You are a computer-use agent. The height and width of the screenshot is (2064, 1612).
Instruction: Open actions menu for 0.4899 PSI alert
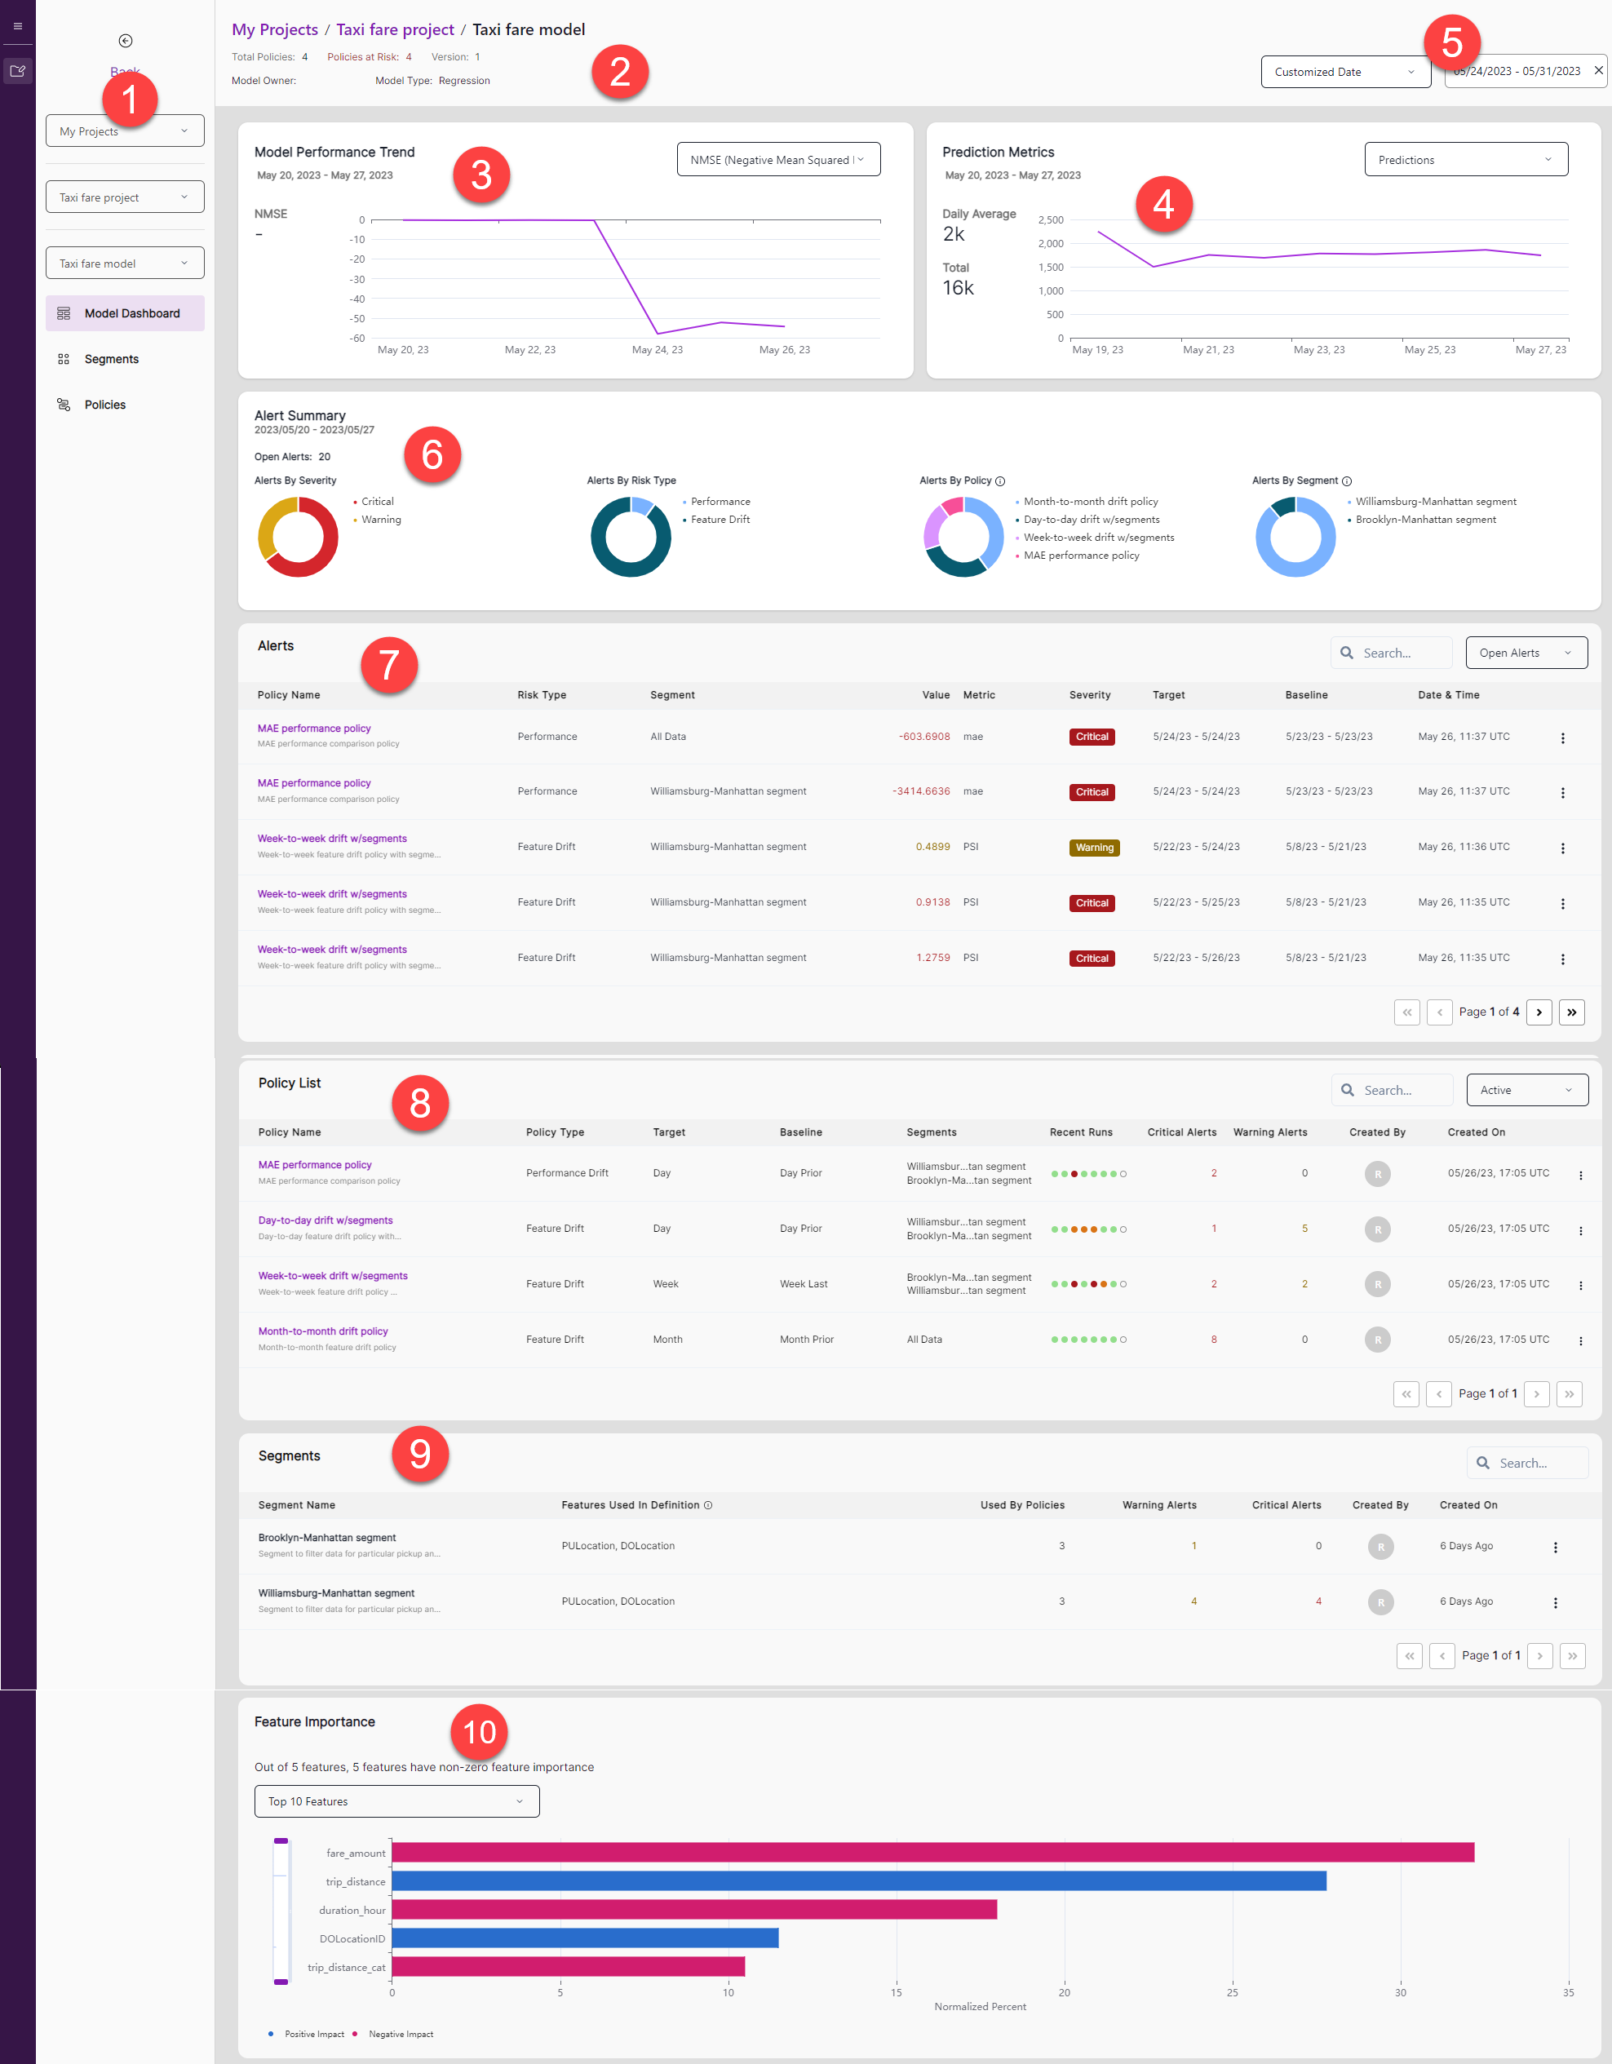coord(1562,848)
